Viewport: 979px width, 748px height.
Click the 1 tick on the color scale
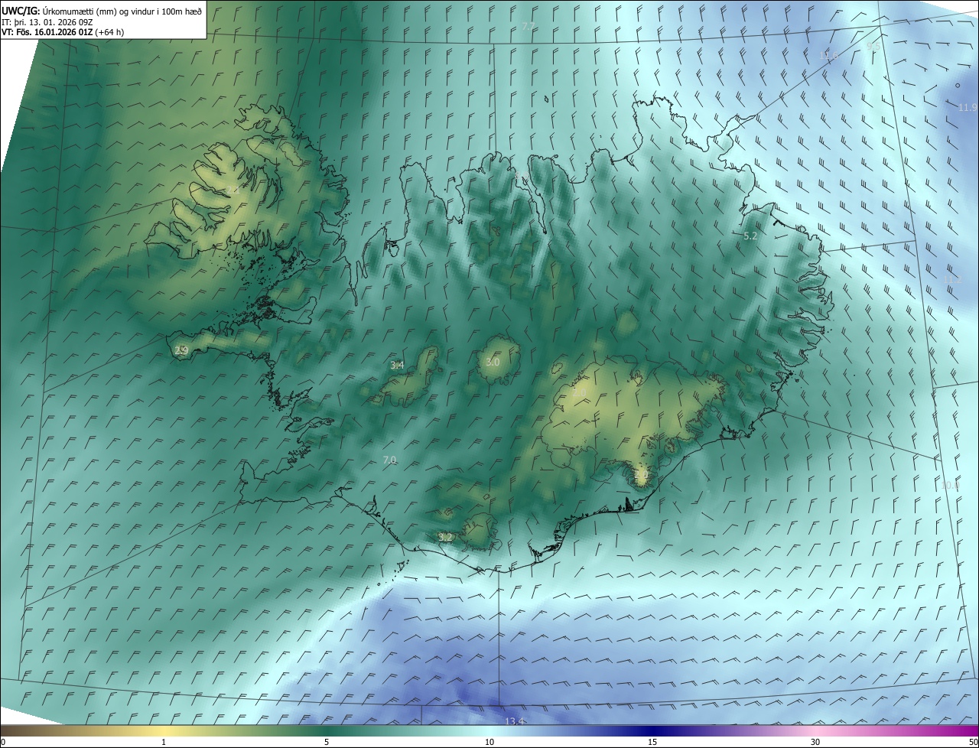(x=164, y=742)
